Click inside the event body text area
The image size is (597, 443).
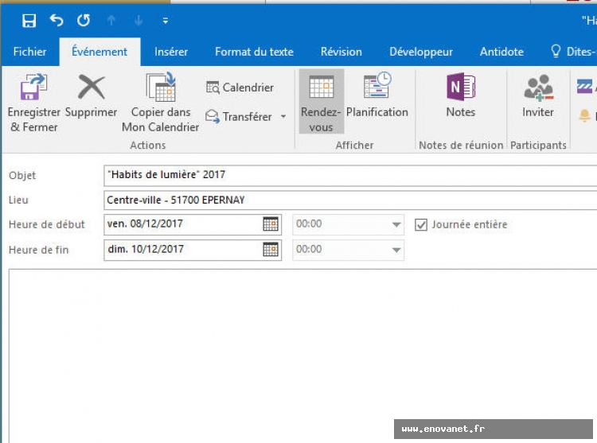pos(302,356)
